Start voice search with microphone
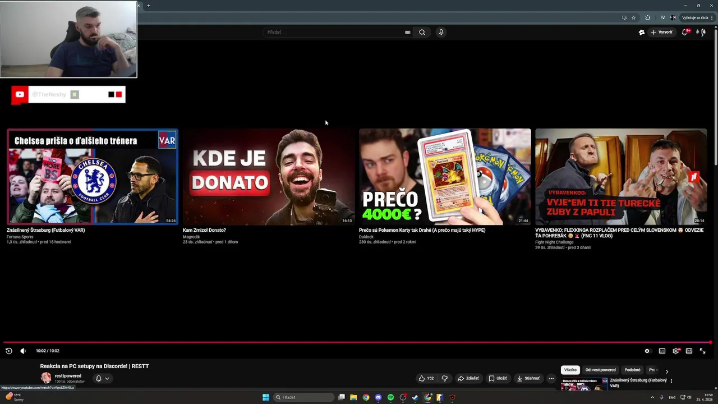Image resolution: width=718 pixels, height=404 pixels. [x=441, y=32]
